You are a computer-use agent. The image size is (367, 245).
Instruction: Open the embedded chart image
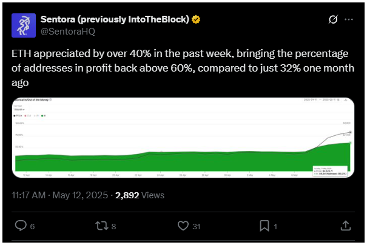click(183, 138)
